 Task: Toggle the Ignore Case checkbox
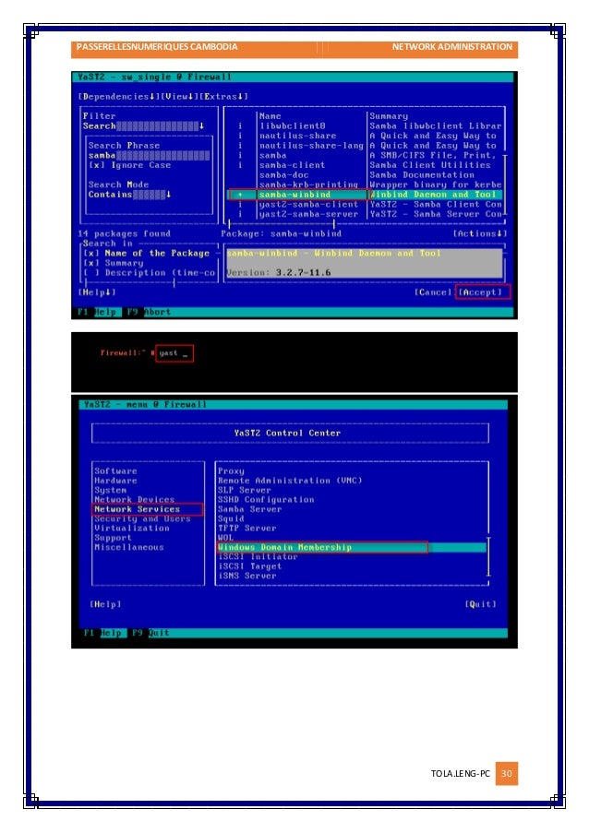129,165
